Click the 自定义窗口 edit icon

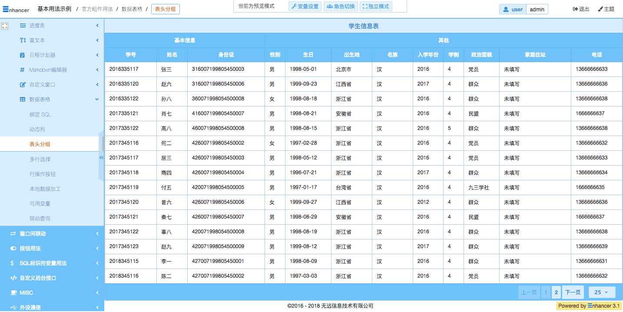click(23, 85)
